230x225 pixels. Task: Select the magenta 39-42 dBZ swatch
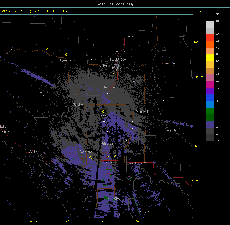coord(210,84)
